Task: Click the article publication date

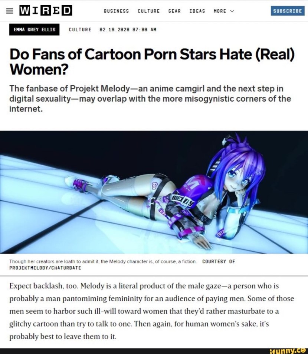Action: 128,30
